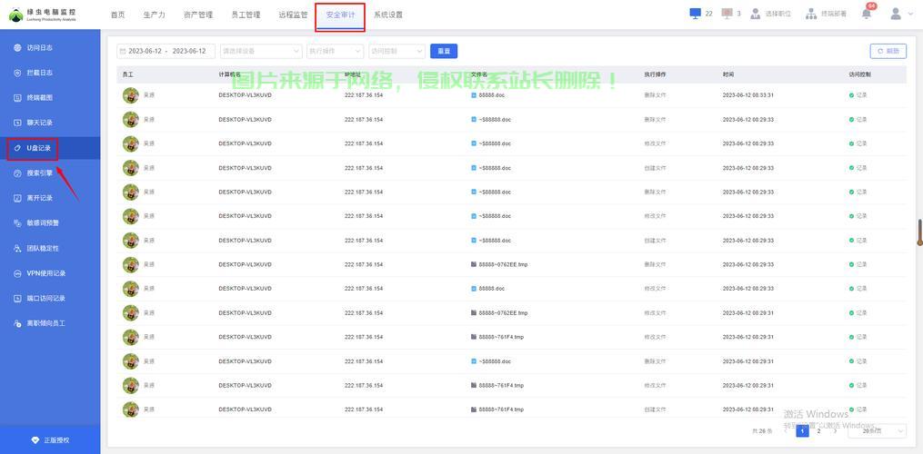The height and width of the screenshot is (454, 923).
Task: Switch to the 系统设置 top tab
Action: click(x=388, y=15)
